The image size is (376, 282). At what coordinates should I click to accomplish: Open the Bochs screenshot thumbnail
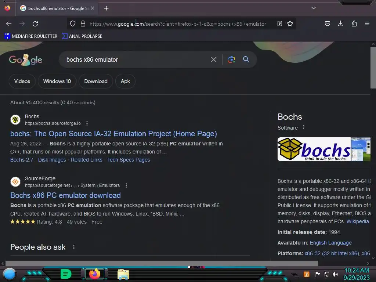coord(361,149)
